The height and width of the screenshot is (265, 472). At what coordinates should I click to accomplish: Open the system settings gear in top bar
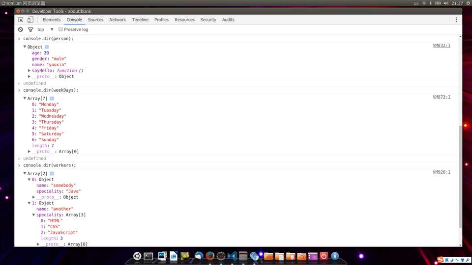[469, 3]
